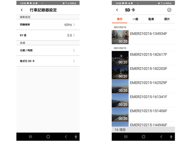Open thumbnail of EMER210215-151406F video
The height and width of the screenshot is (141, 191).
click(x=120, y=114)
